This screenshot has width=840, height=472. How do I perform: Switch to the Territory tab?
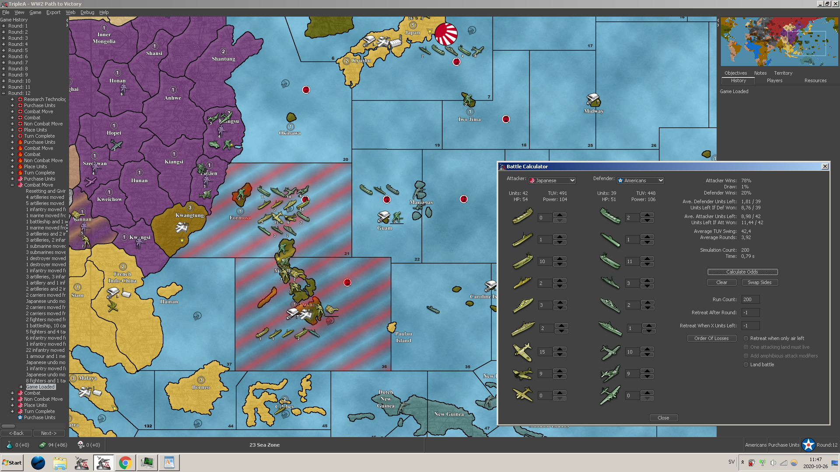click(783, 73)
